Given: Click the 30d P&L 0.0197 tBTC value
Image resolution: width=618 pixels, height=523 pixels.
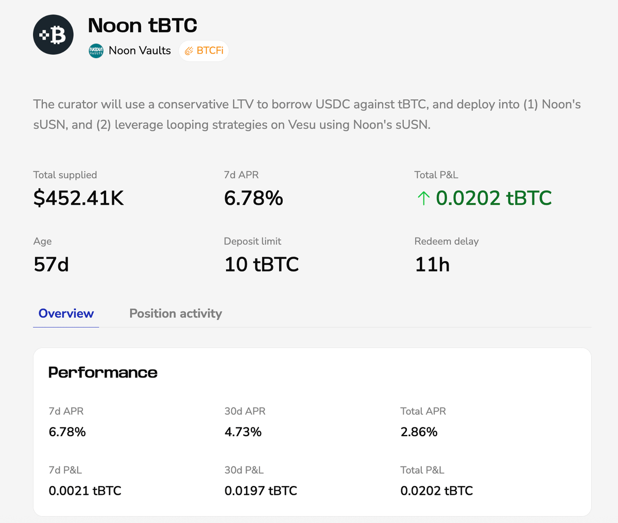Looking at the screenshot, I should tap(261, 491).
